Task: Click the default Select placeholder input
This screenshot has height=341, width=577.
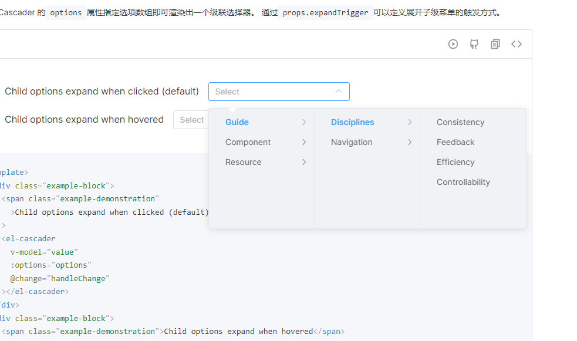Action: pyautogui.click(x=270, y=92)
